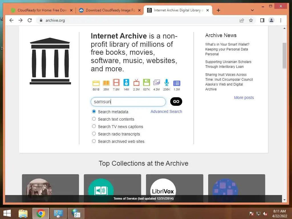292x219 pixels.
Task: Open the More posts link
Action: [244, 98]
